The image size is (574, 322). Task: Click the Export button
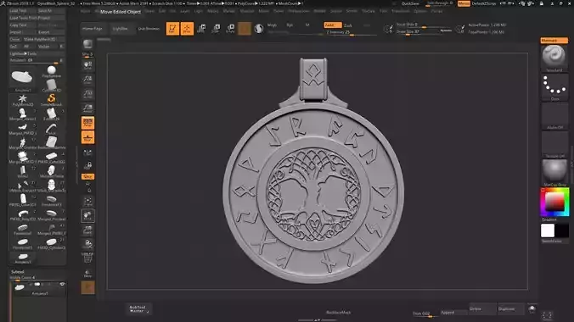pos(51,32)
